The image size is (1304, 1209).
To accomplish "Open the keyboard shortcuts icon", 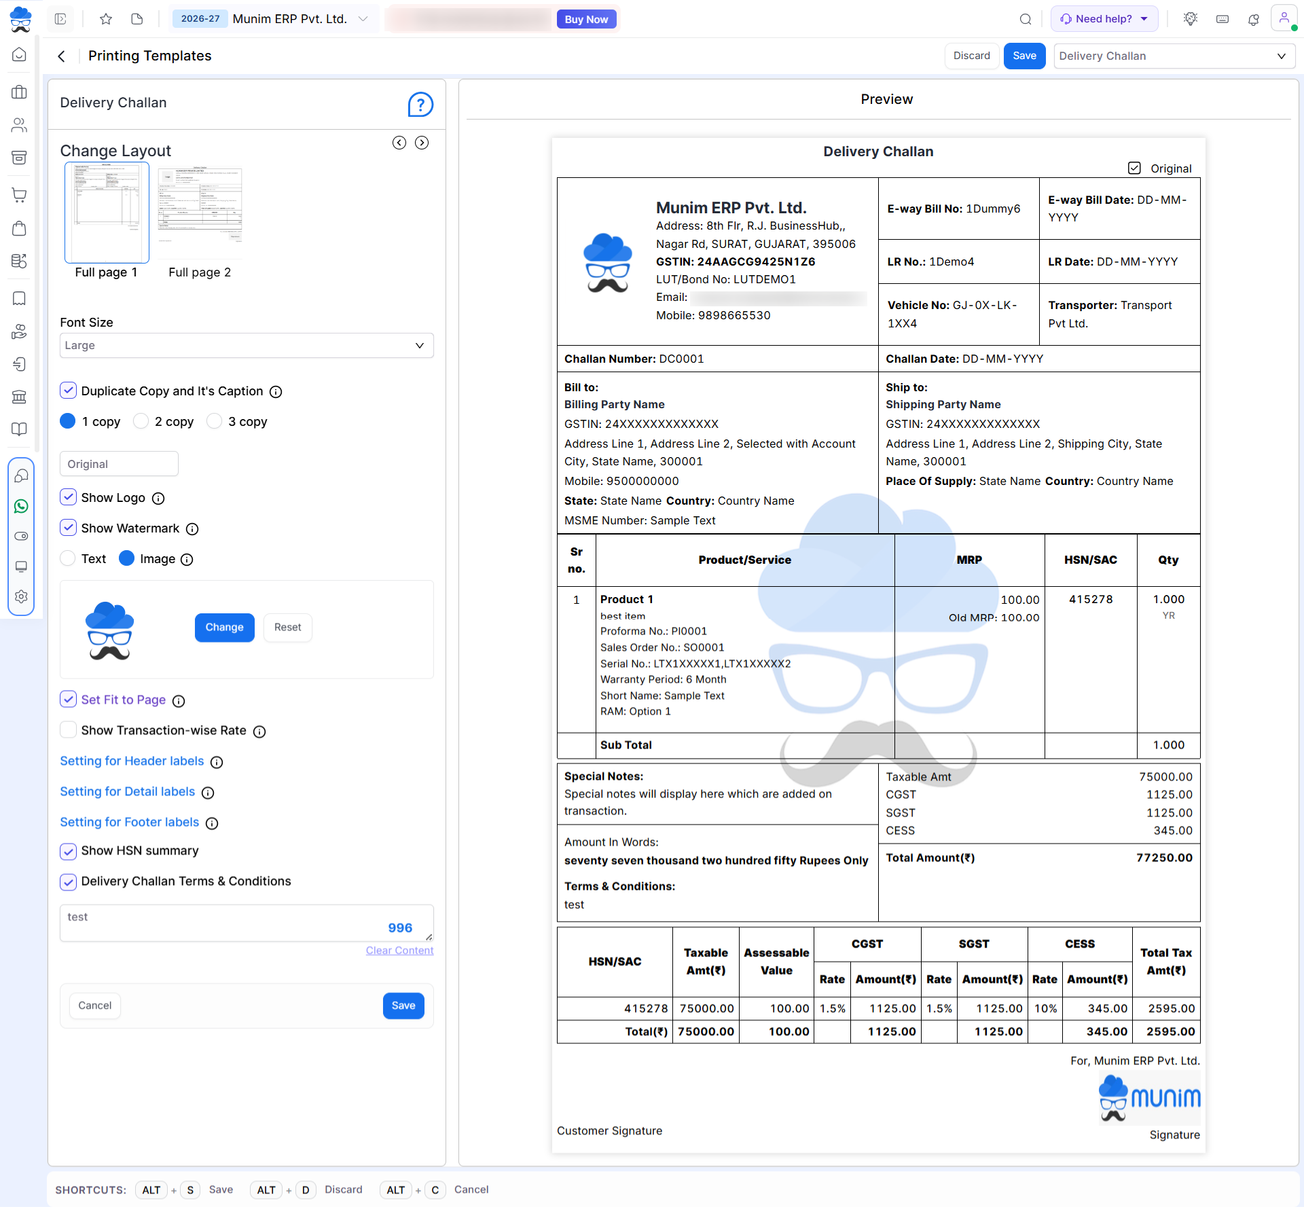I will pyautogui.click(x=1222, y=19).
